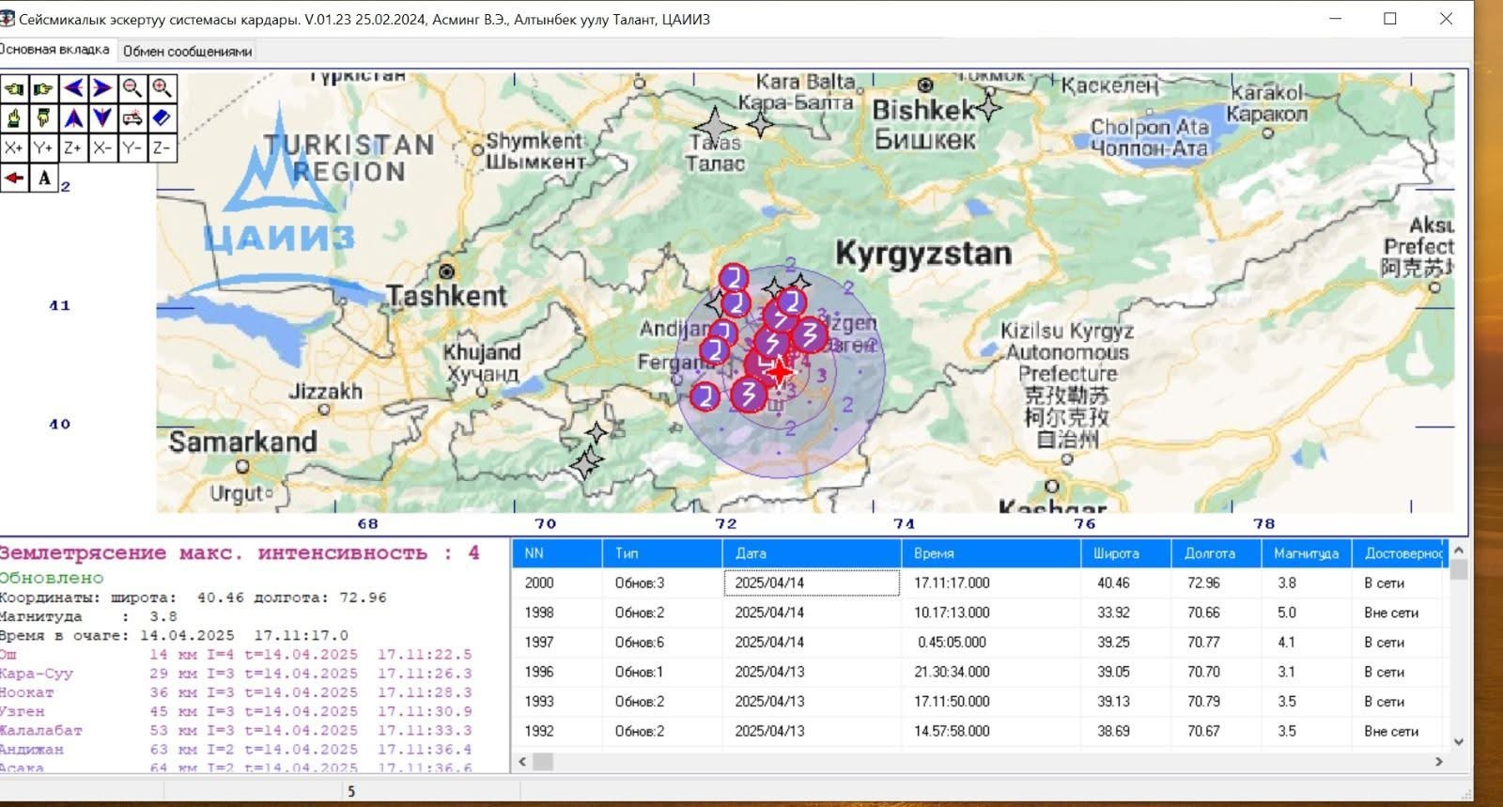Click scroll down arrow of events table
Viewport: 1503px width, 807px height.
click(1458, 741)
